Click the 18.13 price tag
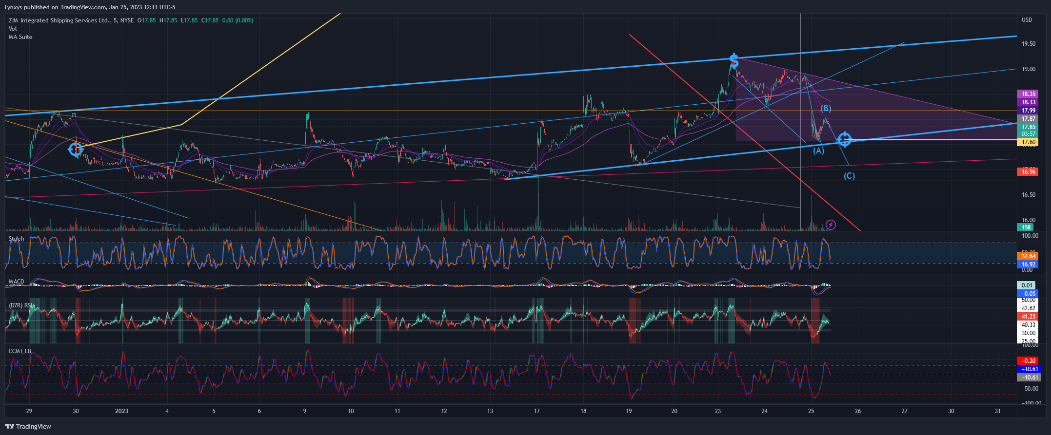The image size is (1051, 435). [1029, 102]
